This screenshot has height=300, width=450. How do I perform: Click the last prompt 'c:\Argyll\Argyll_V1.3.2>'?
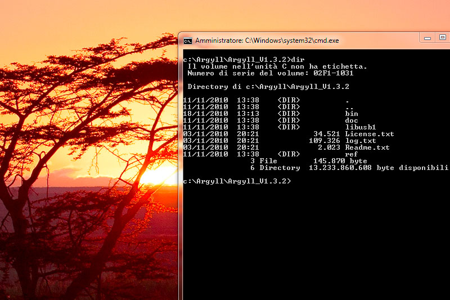coord(237,181)
